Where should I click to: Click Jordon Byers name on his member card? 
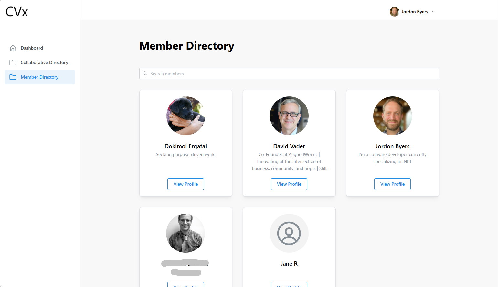[392, 146]
